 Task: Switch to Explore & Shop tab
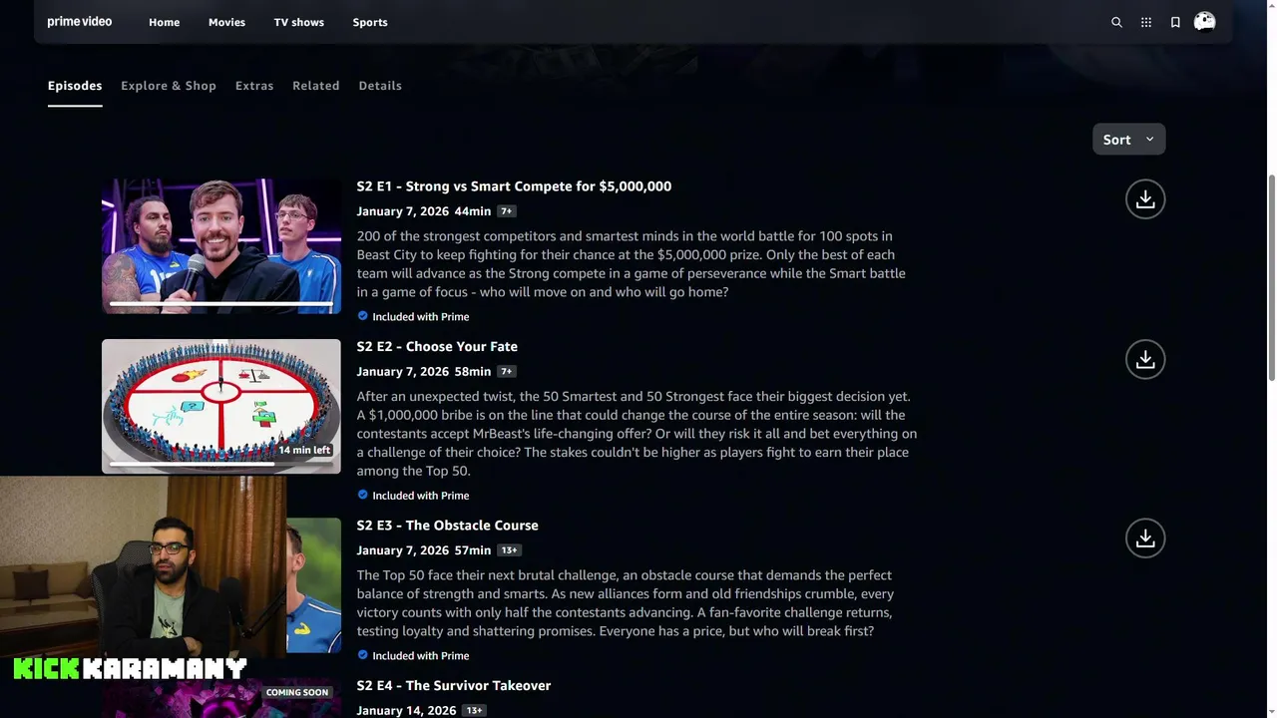169,86
